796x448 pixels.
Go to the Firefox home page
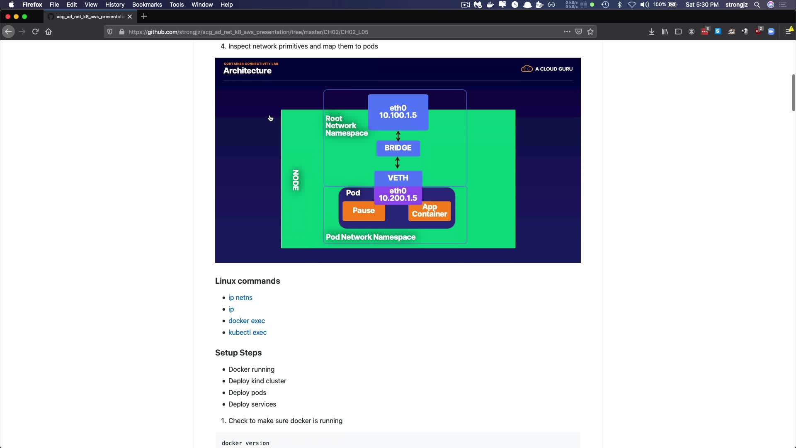[49, 32]
